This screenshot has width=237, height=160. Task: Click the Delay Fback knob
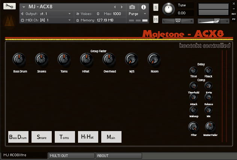(x=208, y=71)
